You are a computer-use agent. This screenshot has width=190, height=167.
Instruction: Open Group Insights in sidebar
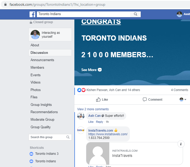tap(41, 105)
